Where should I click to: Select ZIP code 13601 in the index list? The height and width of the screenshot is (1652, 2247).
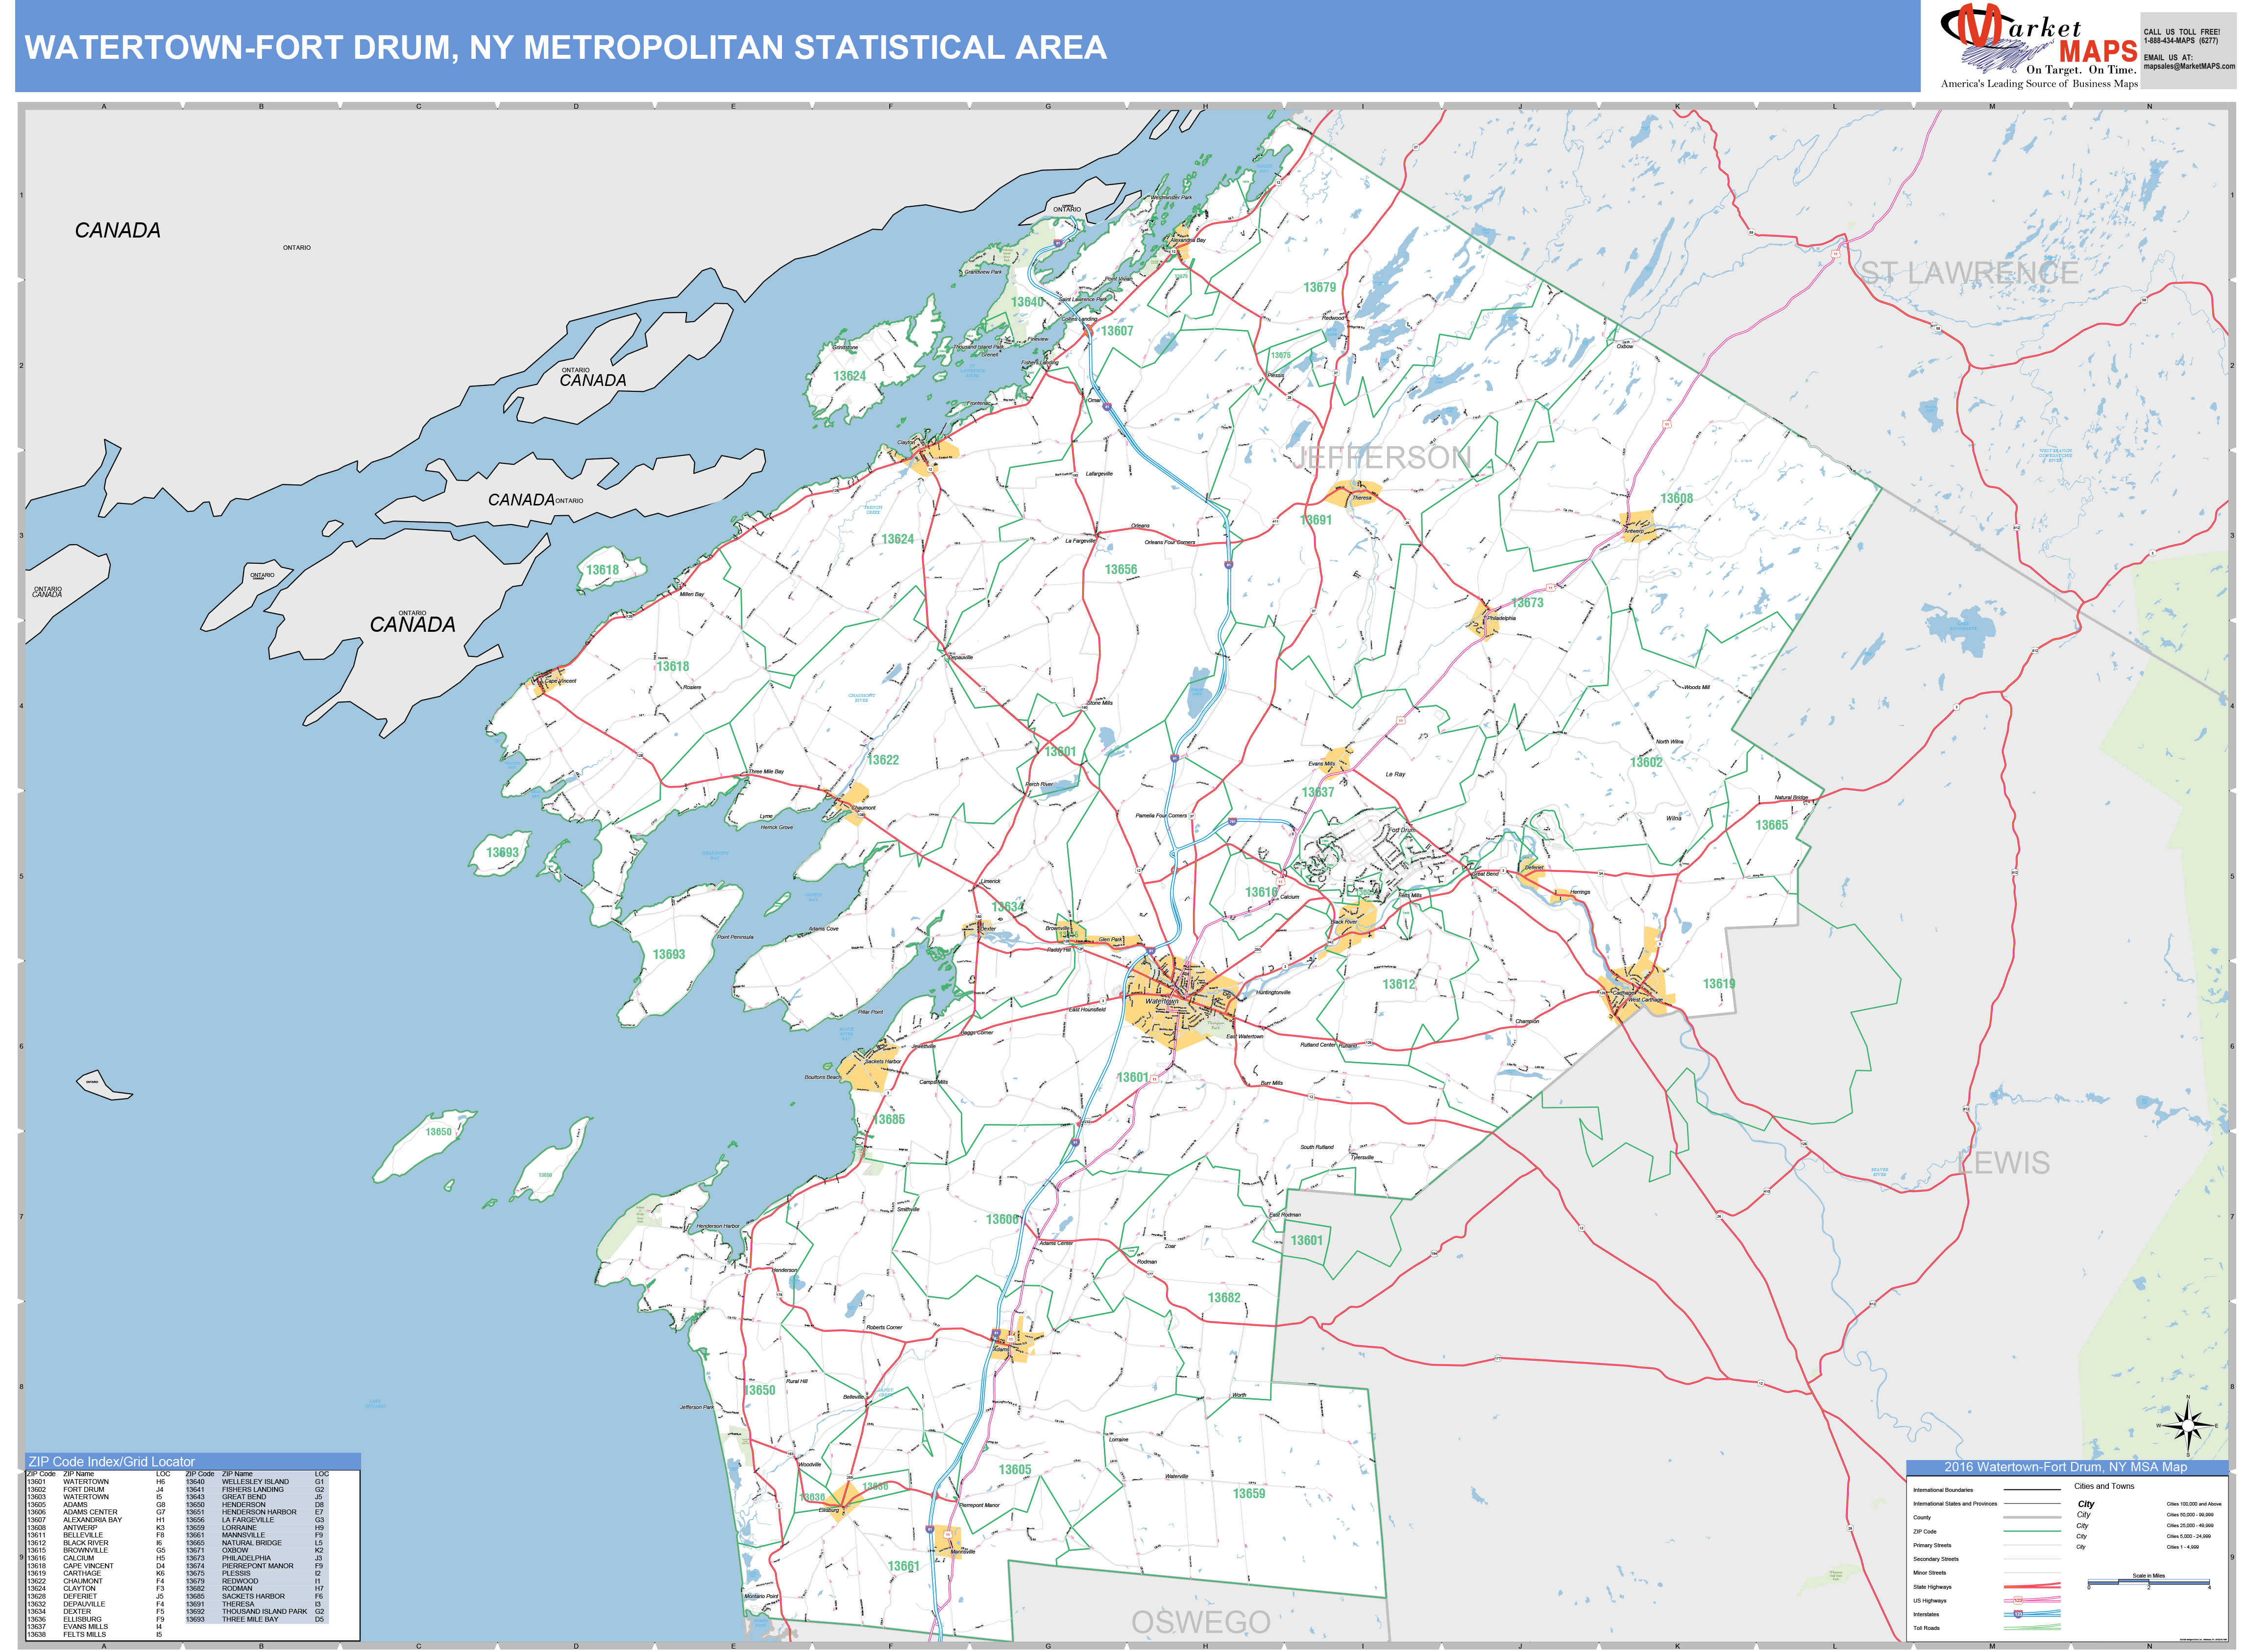[x=37, y=1482]
